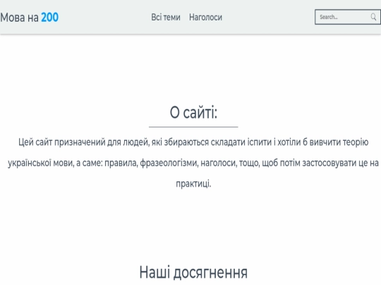Click the Наші досягнення heading

193,272
